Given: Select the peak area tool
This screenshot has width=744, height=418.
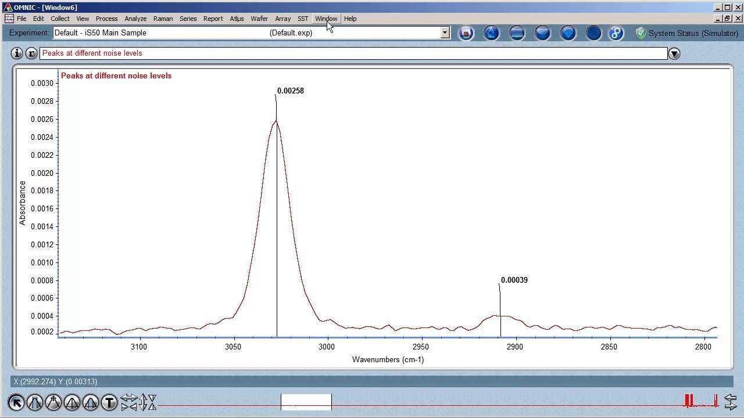Looking at the screenshot, I should 91,402.
